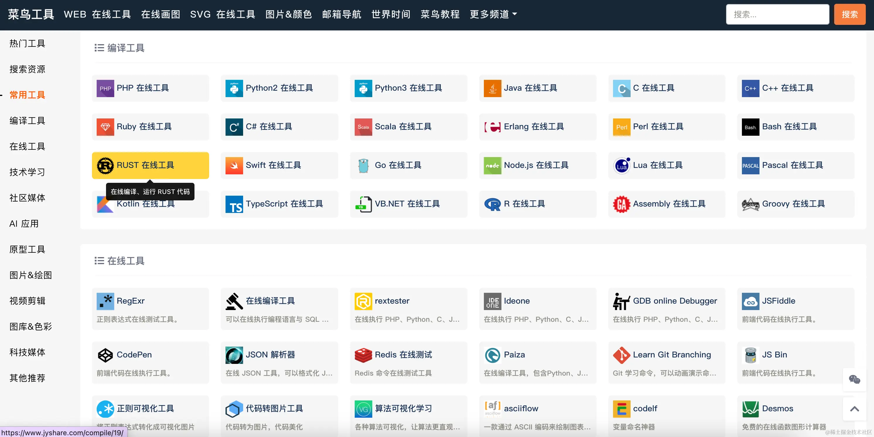Click the 搜索 search input field

(x=777, y=14)
